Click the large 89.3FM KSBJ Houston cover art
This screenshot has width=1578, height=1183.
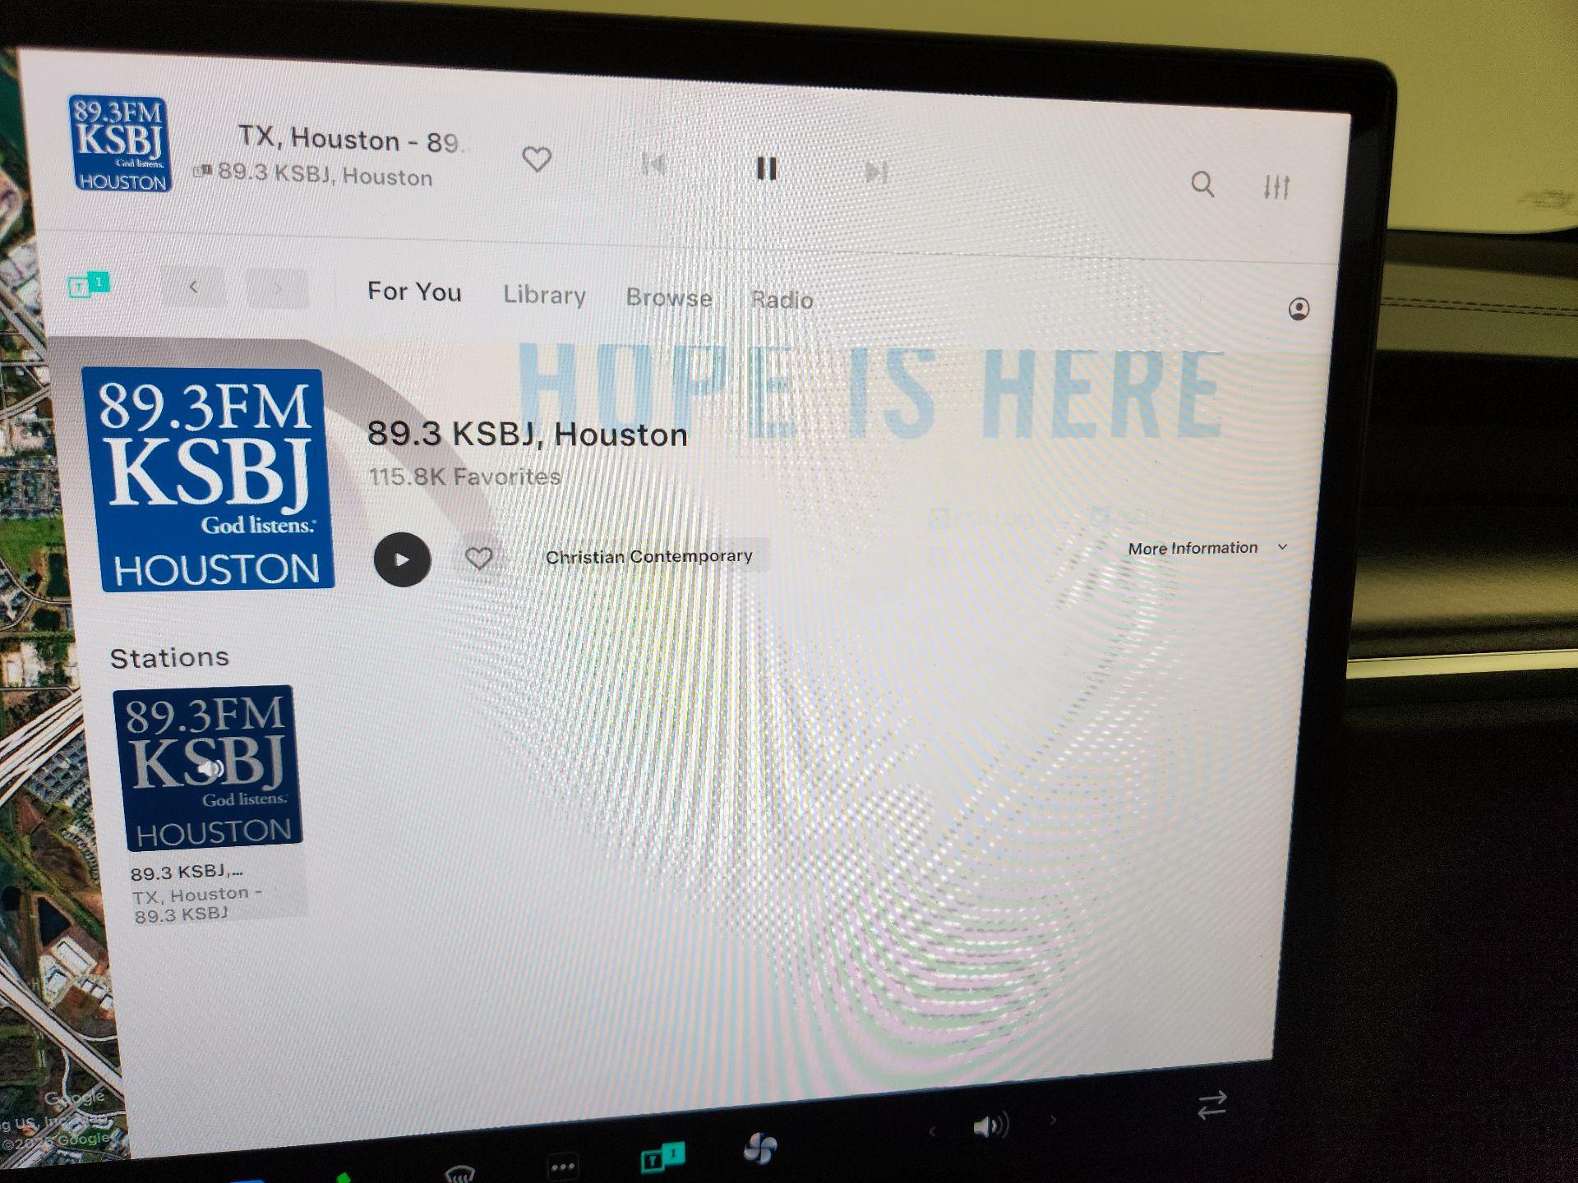click(209, 480)
